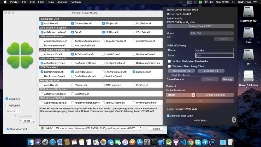Check Jadikan FileSystem Read-Write
The height and width of the screenshot is (147, 261).
pos(169,61)
